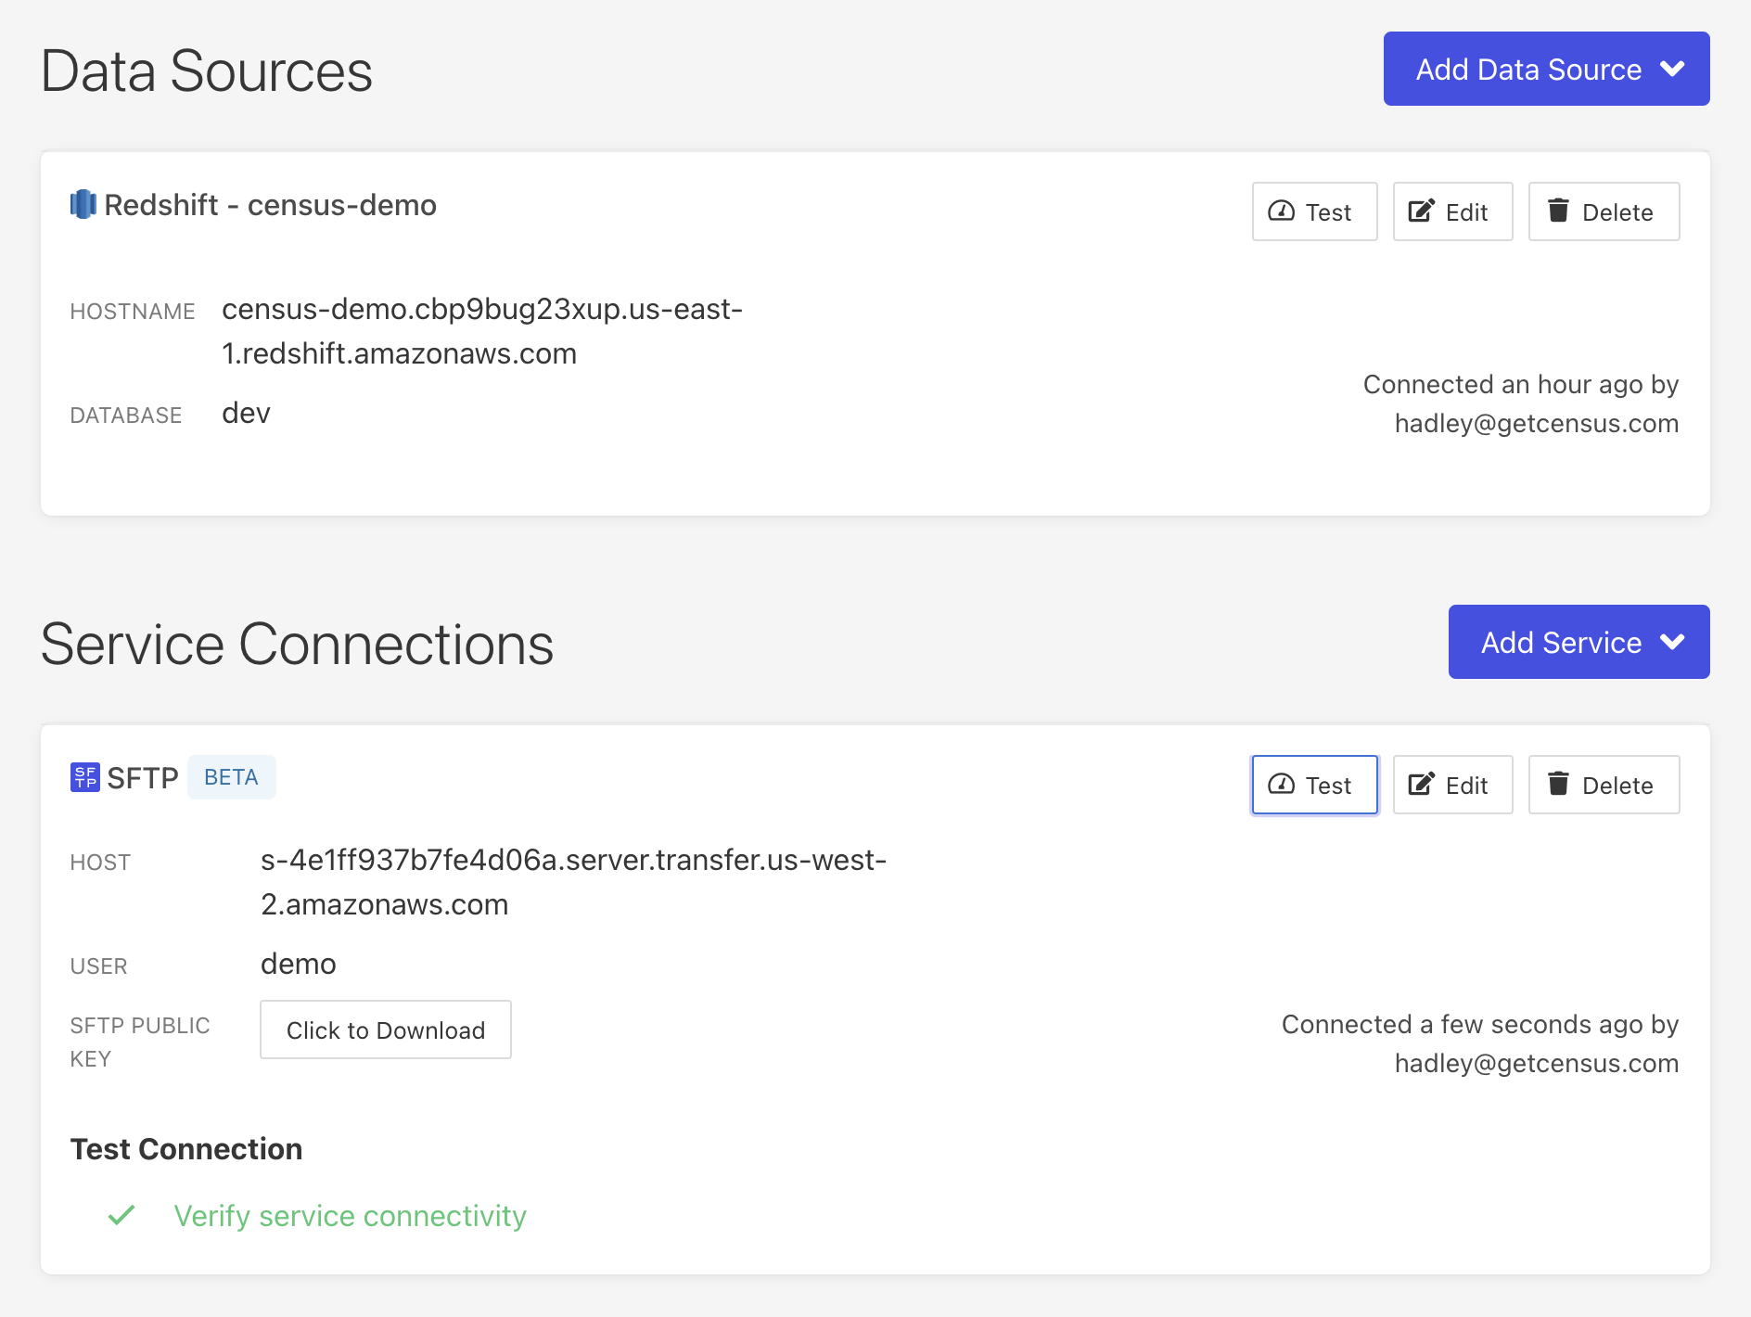Screen dimensions: 1751x1317
Task: Download the SFTP public key
Action: point(385,1029)
